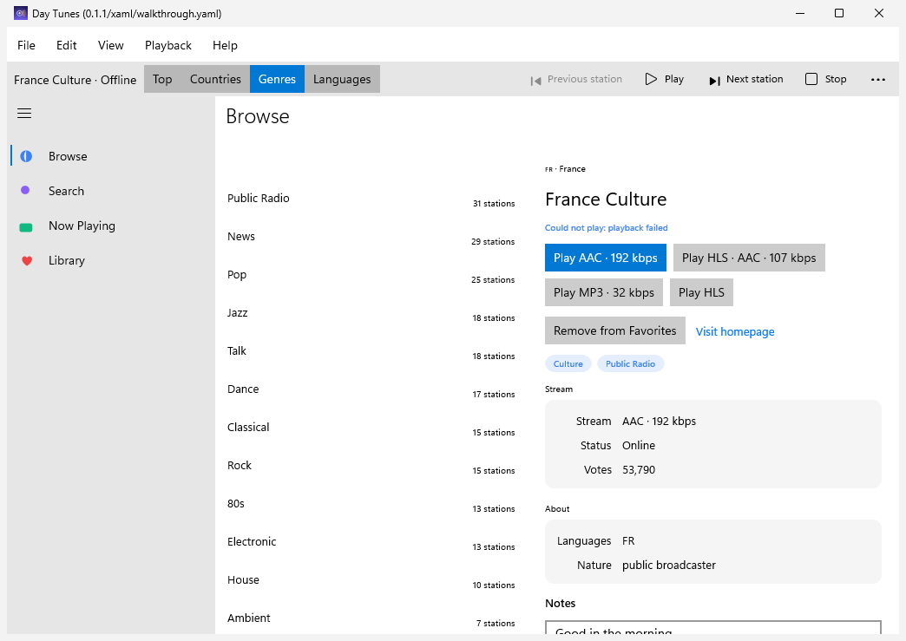Click the Browse page heading
Viewport: 906px width, 641px height.
click(258, 116)
